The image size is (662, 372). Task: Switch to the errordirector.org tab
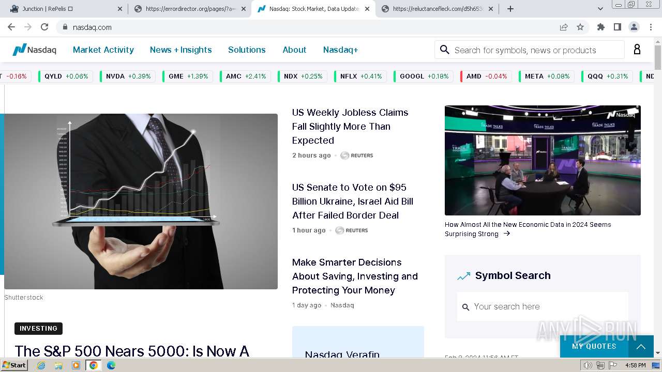[189, 9]
